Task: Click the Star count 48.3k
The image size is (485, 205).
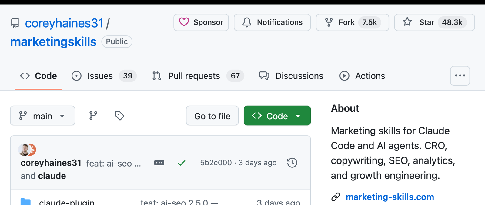Action: pos(452,22)
